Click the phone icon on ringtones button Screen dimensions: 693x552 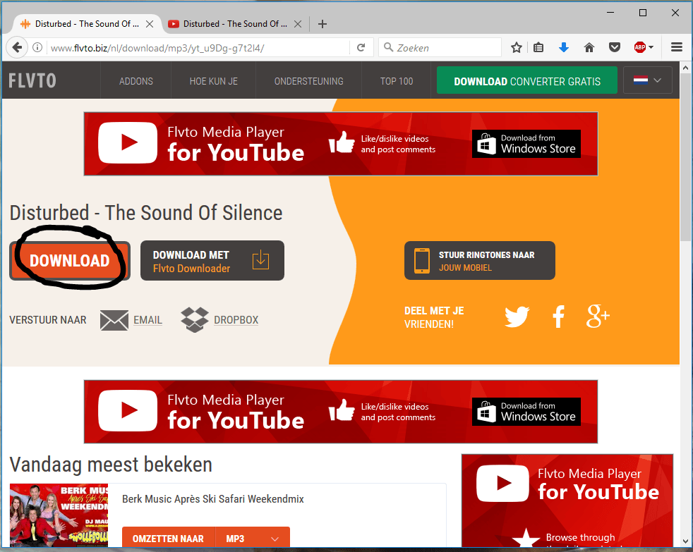point(421,261)
